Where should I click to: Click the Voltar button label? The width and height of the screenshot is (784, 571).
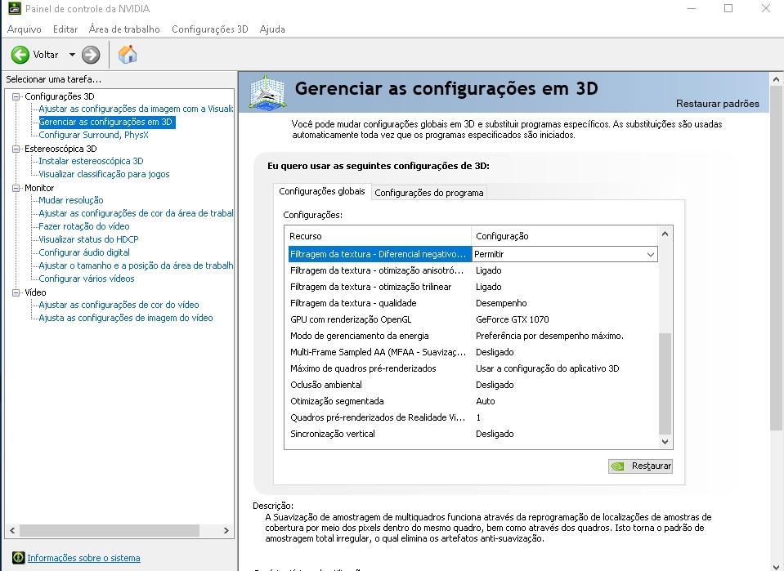click(46, 55)
